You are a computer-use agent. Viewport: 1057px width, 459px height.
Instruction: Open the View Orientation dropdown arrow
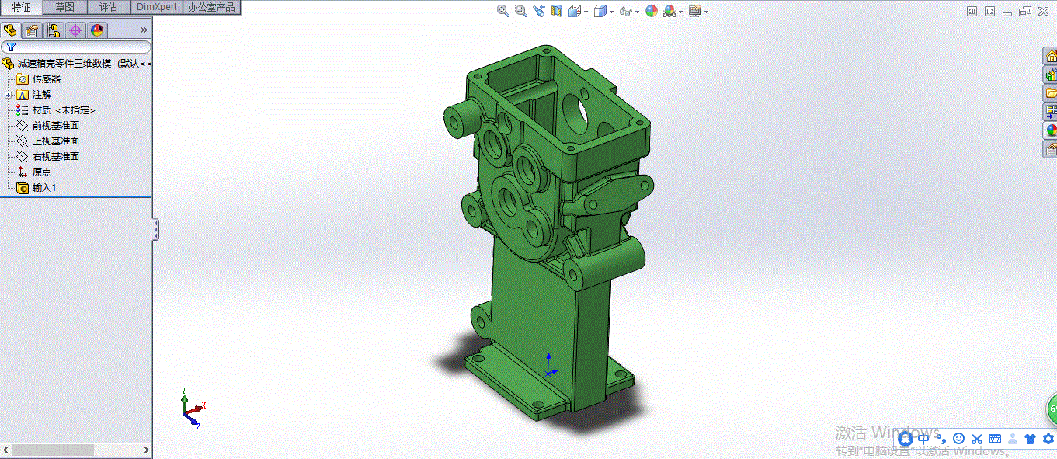586,12
